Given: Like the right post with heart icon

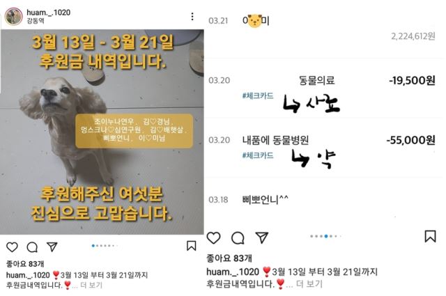Looking at the screenshot, I should [213, 237].
